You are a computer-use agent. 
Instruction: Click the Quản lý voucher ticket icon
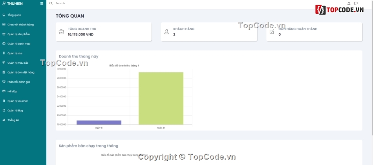4,101
